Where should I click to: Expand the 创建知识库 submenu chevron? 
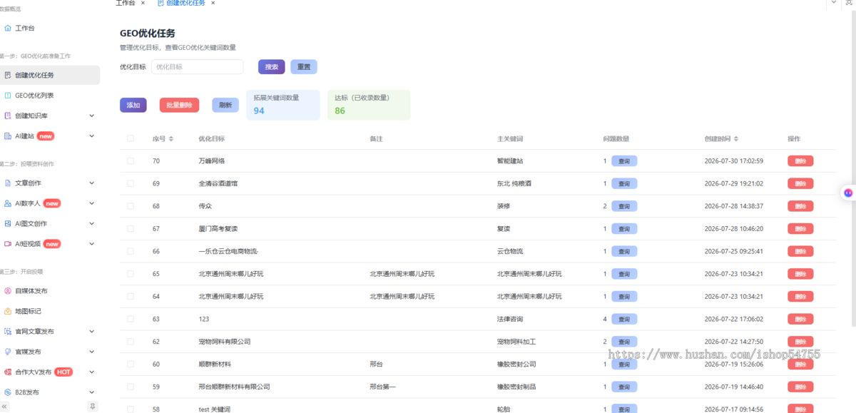[91, 116]
